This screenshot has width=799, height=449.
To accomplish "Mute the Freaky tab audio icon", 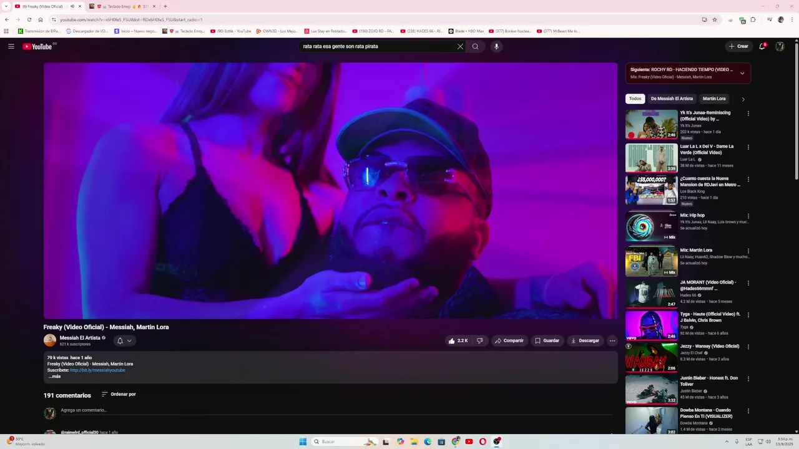I will pos(72,6).
